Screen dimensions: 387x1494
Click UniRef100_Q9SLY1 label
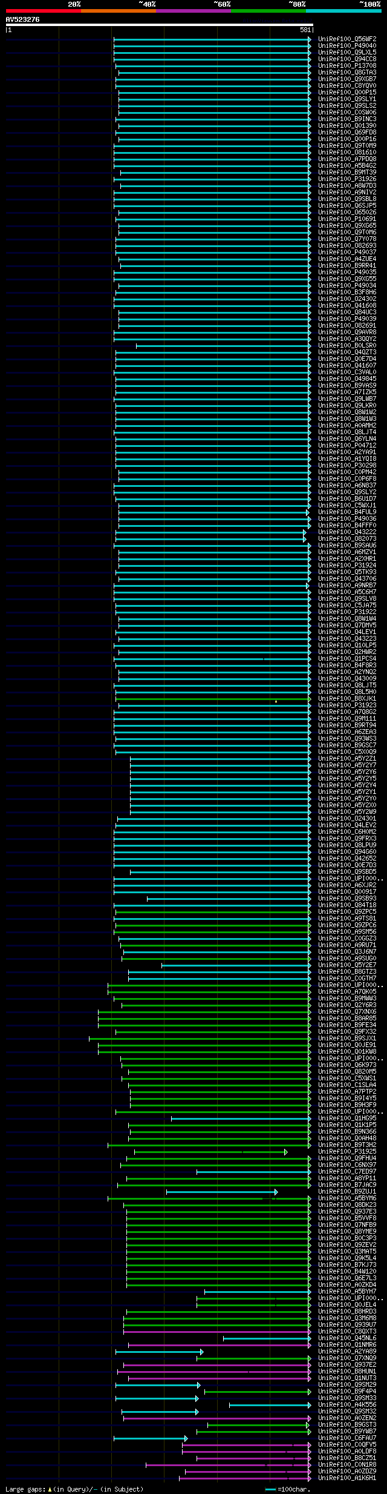[347, 99]
